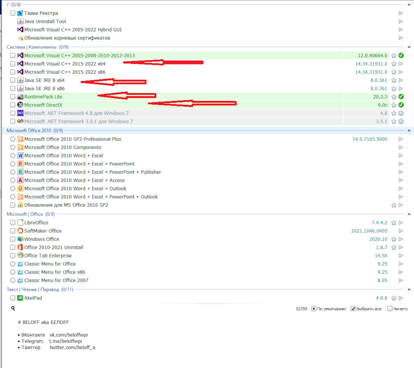Click Office Tab Enterprise row text
The width and height of the screenshot is (414, 368).
pyautogui.click(x=48, y=255)
